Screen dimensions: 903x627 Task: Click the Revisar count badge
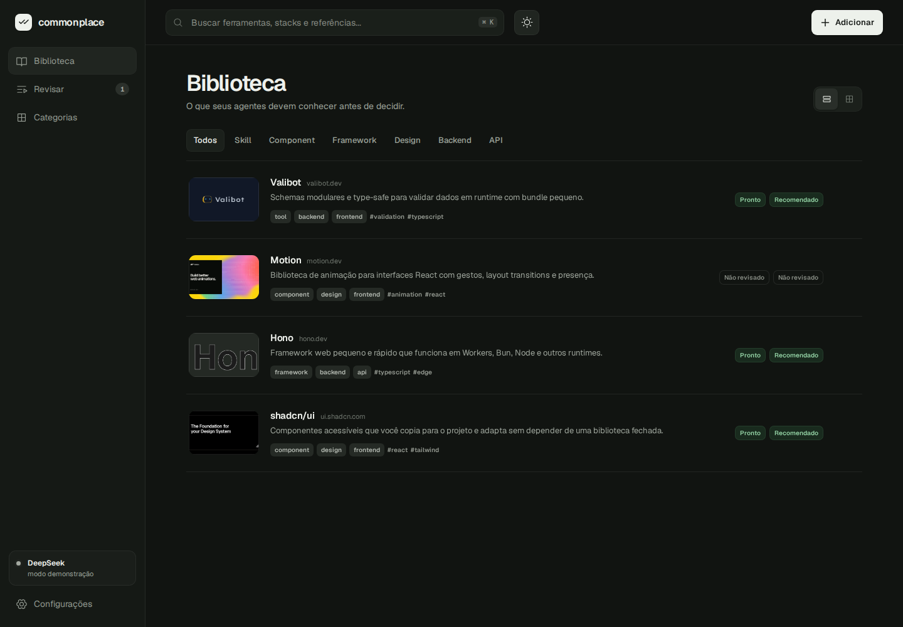click(122, 89)
